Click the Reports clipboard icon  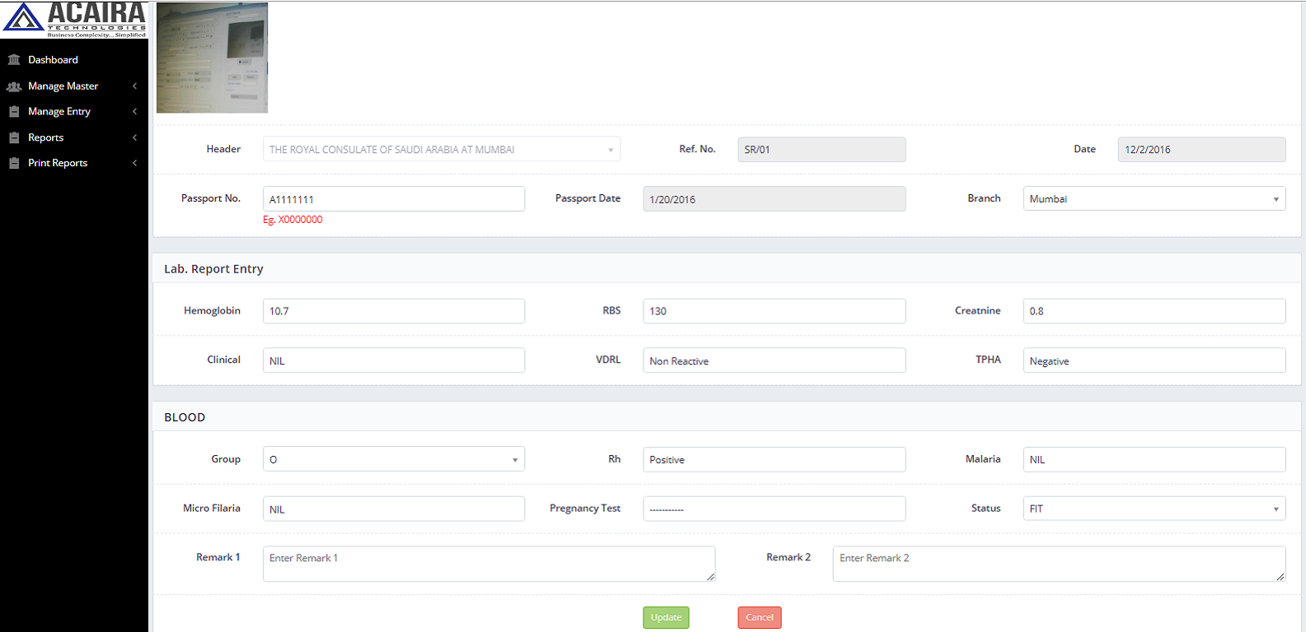[x=14, y=138]
